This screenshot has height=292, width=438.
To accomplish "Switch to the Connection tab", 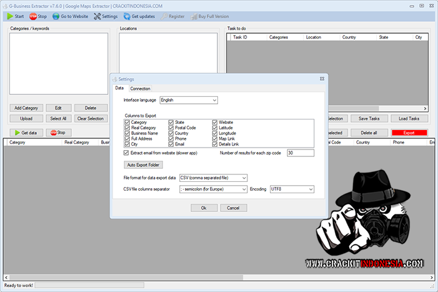I will click(x=140, y=89).
